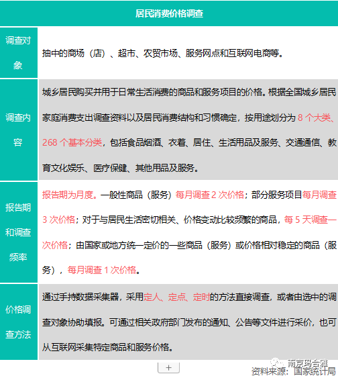The image size is (338, 378).
Task: Click the line 从互联网采集特定商品和服务价格
Action: click(x=107, y=347)
